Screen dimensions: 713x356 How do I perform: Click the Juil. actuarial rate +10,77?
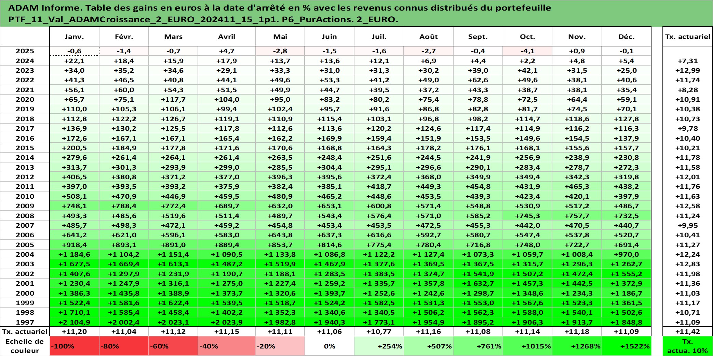[379, 331]
